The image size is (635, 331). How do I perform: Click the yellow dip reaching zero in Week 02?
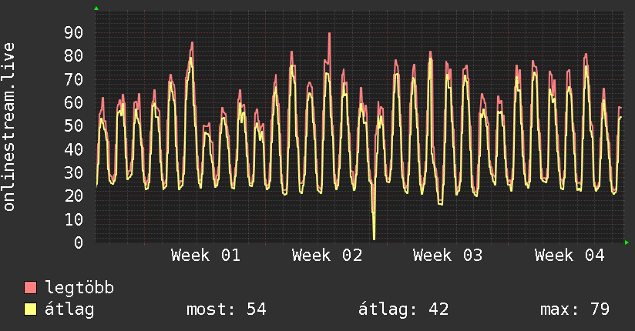(374, 237)
